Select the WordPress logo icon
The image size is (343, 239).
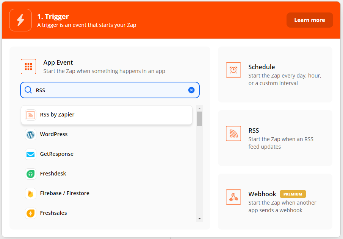[31, 135]
